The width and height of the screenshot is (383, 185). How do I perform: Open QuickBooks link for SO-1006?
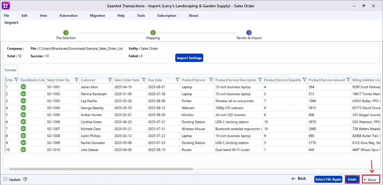tap(23, 122)
